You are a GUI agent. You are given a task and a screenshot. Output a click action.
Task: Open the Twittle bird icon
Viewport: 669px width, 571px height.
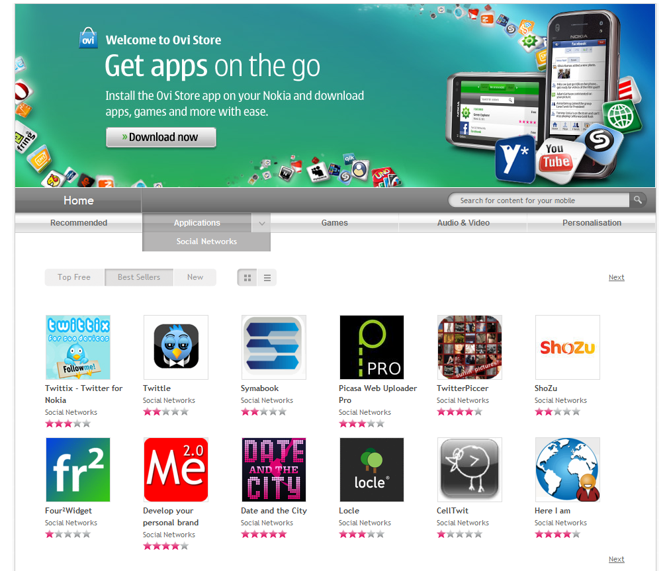pos(176,347)
